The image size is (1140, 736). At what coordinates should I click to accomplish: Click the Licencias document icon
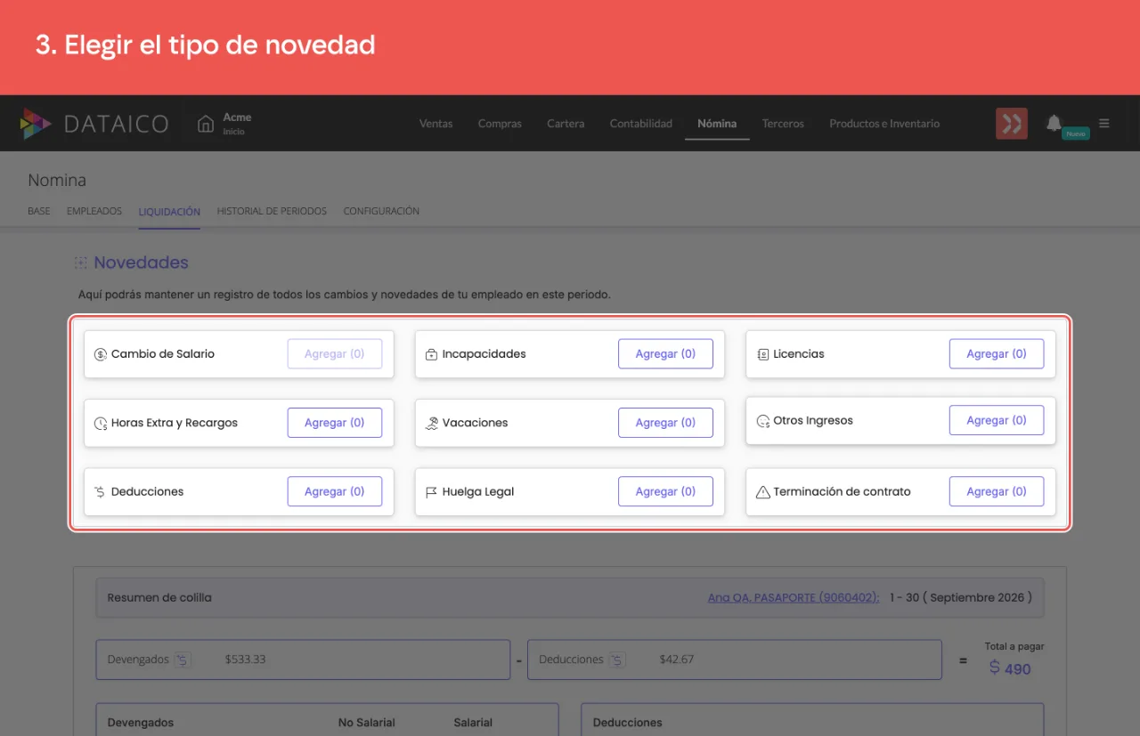click(x=763, y=354)
